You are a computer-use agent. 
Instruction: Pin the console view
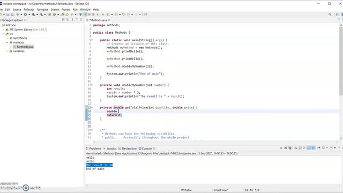319,148
